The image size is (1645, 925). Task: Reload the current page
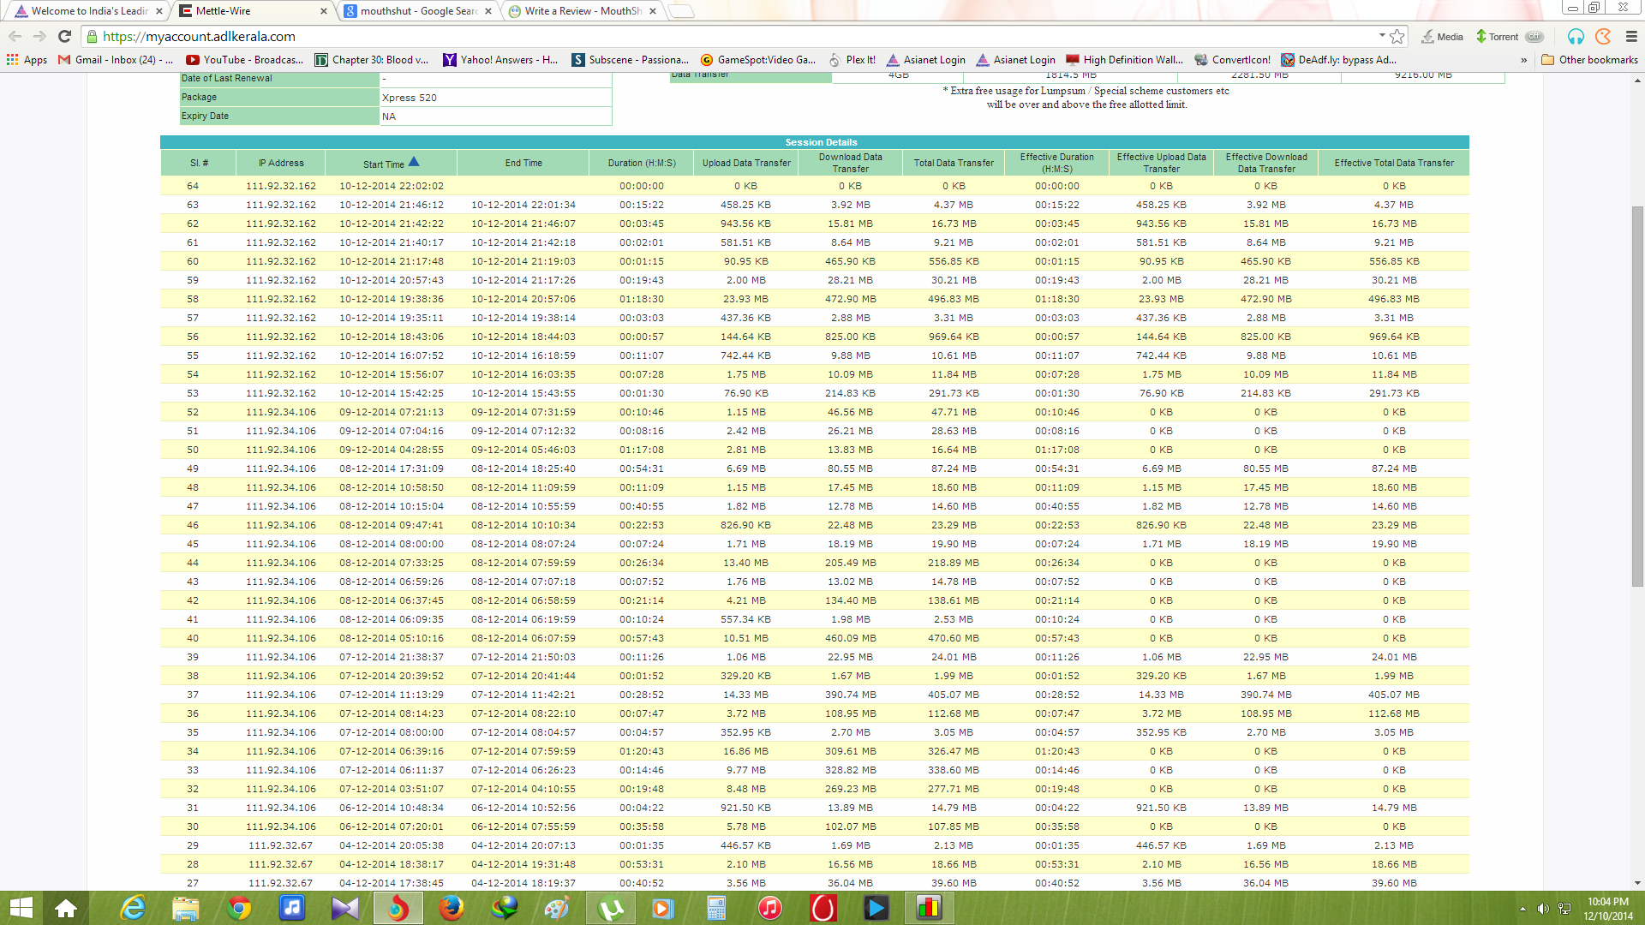coord(64,36)
